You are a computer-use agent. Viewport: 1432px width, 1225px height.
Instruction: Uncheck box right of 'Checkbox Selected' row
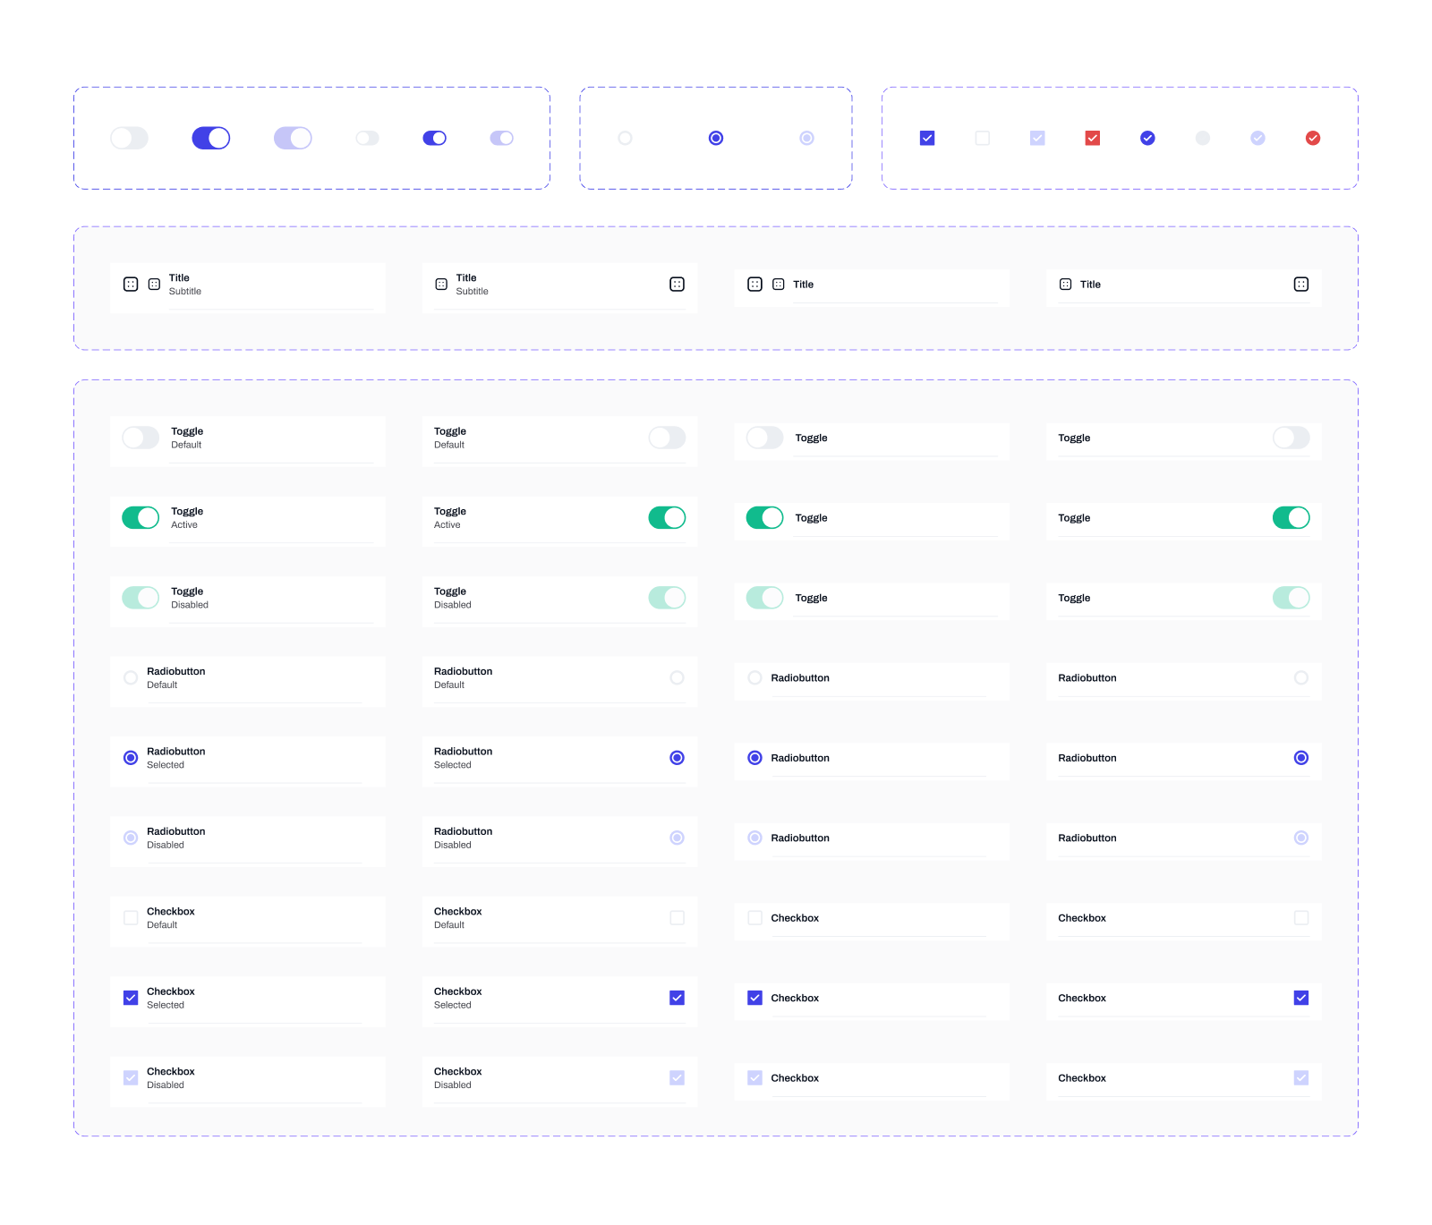tap(677, 998)
